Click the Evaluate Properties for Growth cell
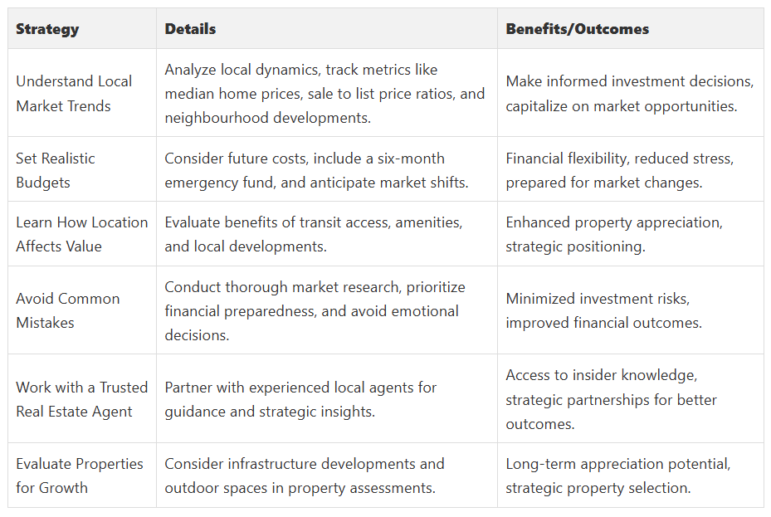The height and width of the screenshot is (517, 771). [x=80, y=476]
